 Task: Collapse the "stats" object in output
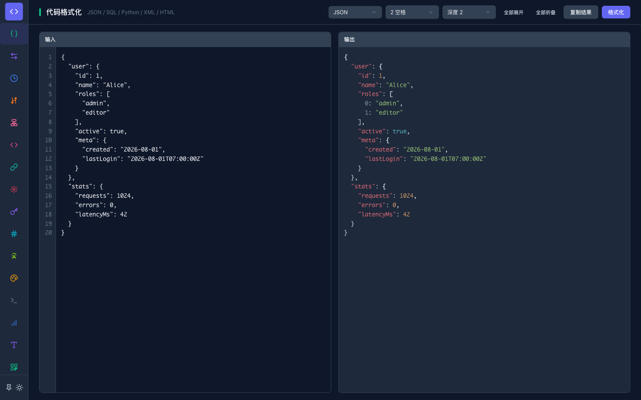tap(384, 186)
